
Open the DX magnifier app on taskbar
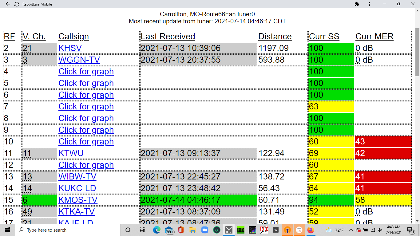pyautogui.click(x=264, y=230)
